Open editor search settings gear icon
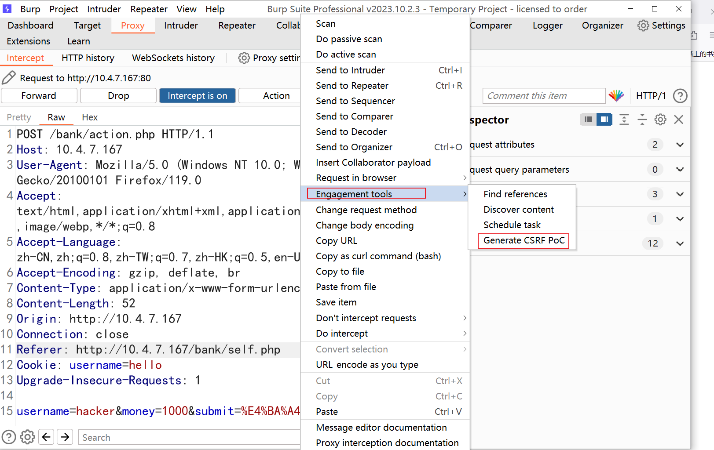The width and height of the screenshot is (714, 450). pyautogui.click(x=27, y=437)
